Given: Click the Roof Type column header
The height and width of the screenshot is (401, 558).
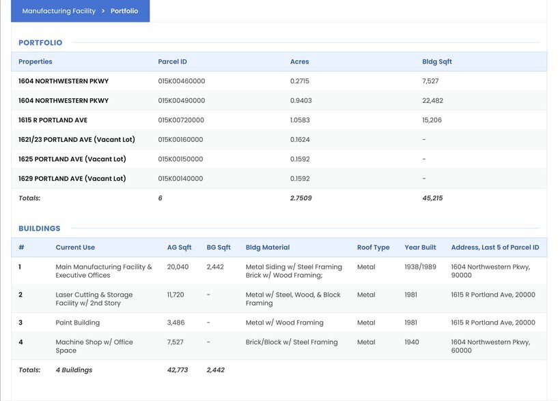Looking at the screenshot, I should (x=373, y=248).
